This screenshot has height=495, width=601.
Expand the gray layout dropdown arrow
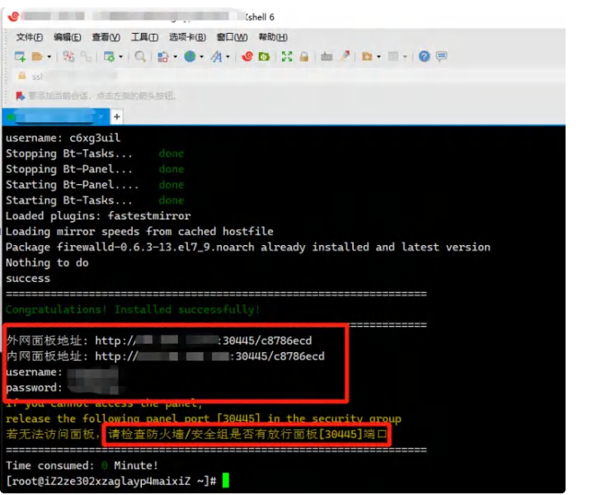[405, 57]
